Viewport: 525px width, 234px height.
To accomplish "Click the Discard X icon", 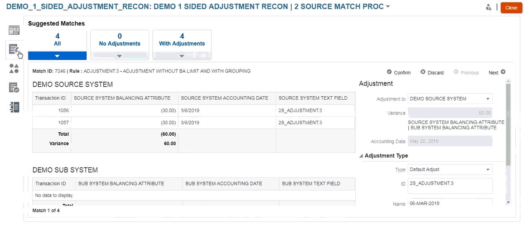I will (423, 72).
